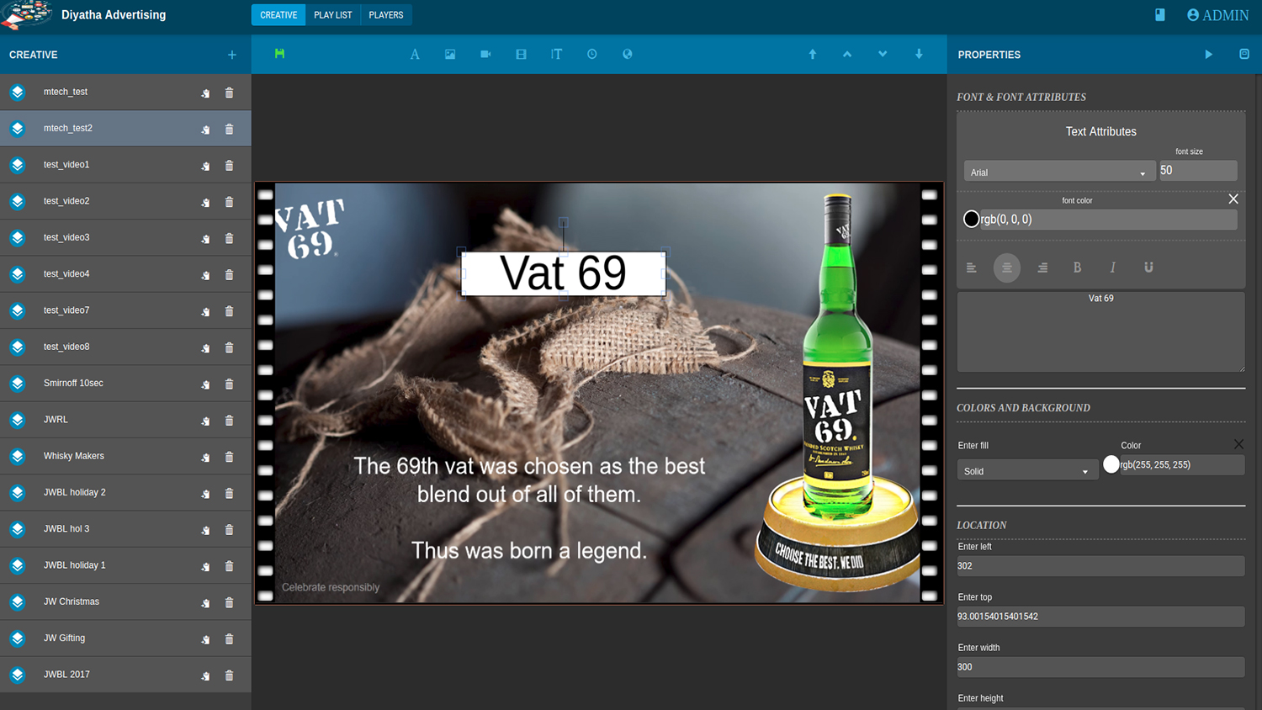Viewport: 1262px width, 710px height.
Task: Align text right
Action: click(x=1042, y=268)
